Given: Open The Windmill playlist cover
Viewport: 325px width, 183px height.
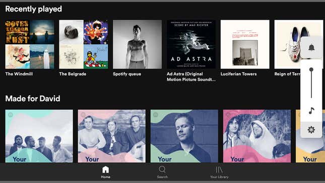Looking at the screenshot, I should pos(30,44).
